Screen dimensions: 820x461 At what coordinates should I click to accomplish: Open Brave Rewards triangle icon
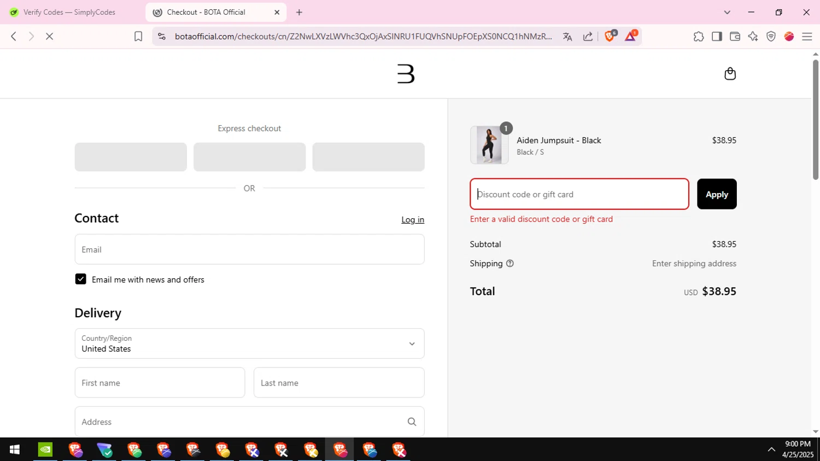[630, 36]
